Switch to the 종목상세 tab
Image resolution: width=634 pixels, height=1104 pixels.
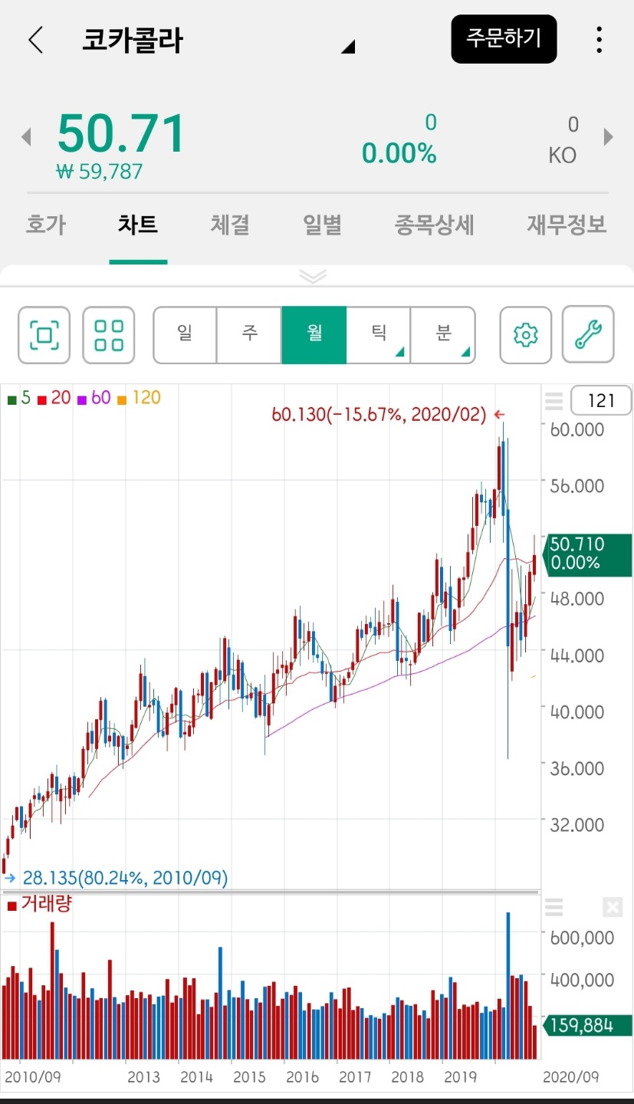coord(435,225)
